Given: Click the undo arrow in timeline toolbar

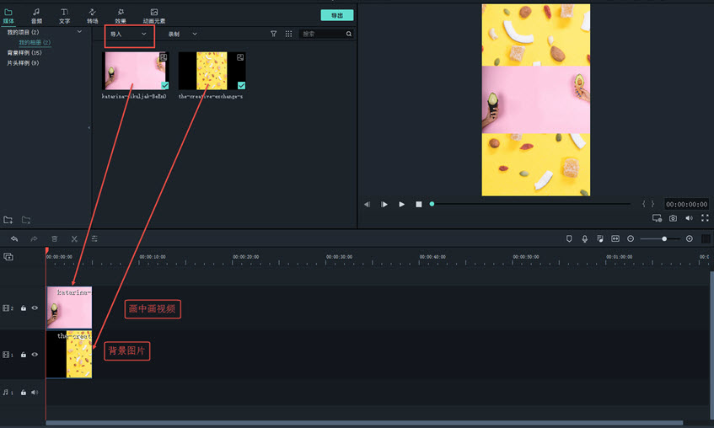Looking at the screenshot, I should click(x=14, y=239).
